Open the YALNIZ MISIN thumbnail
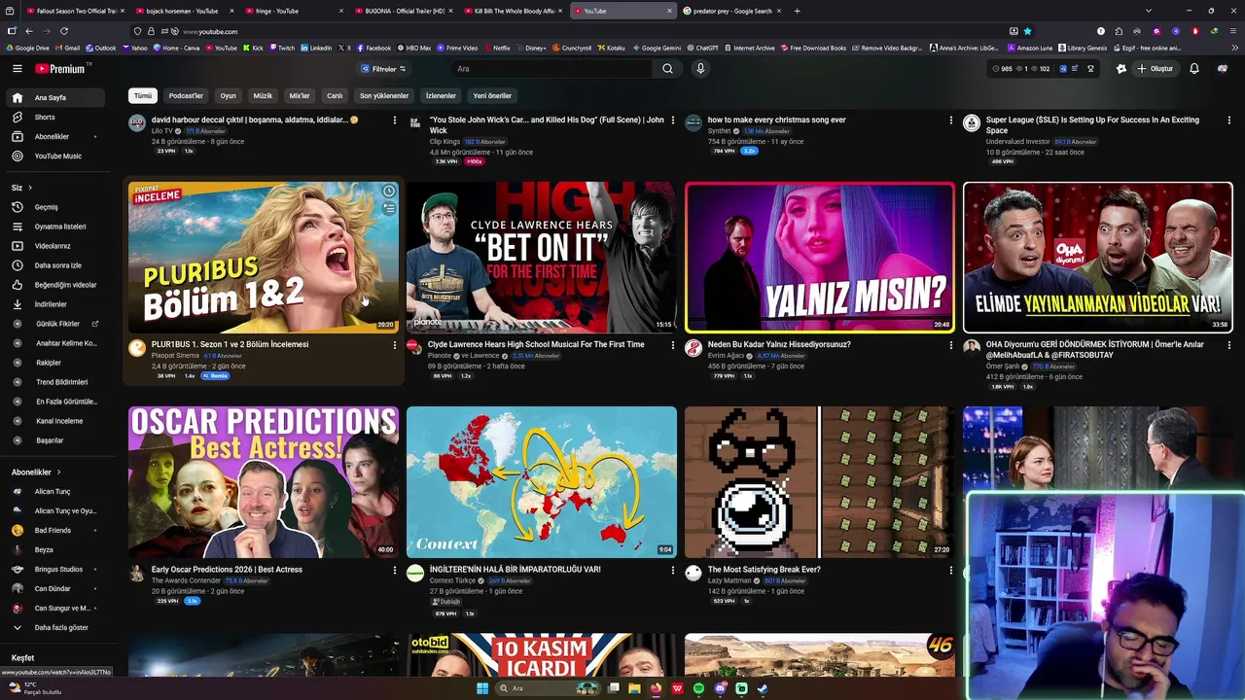1245x700 pixels. point(820,257)
